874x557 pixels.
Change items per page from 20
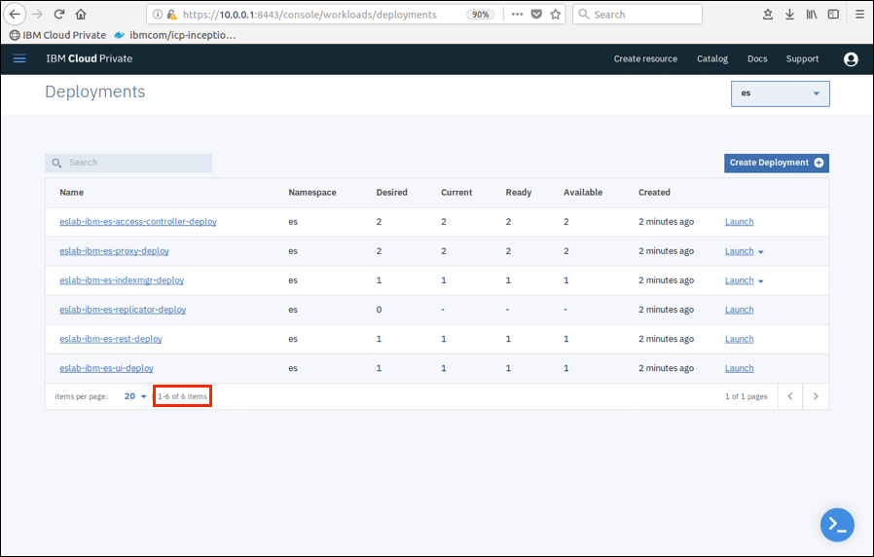click(135, 396)
